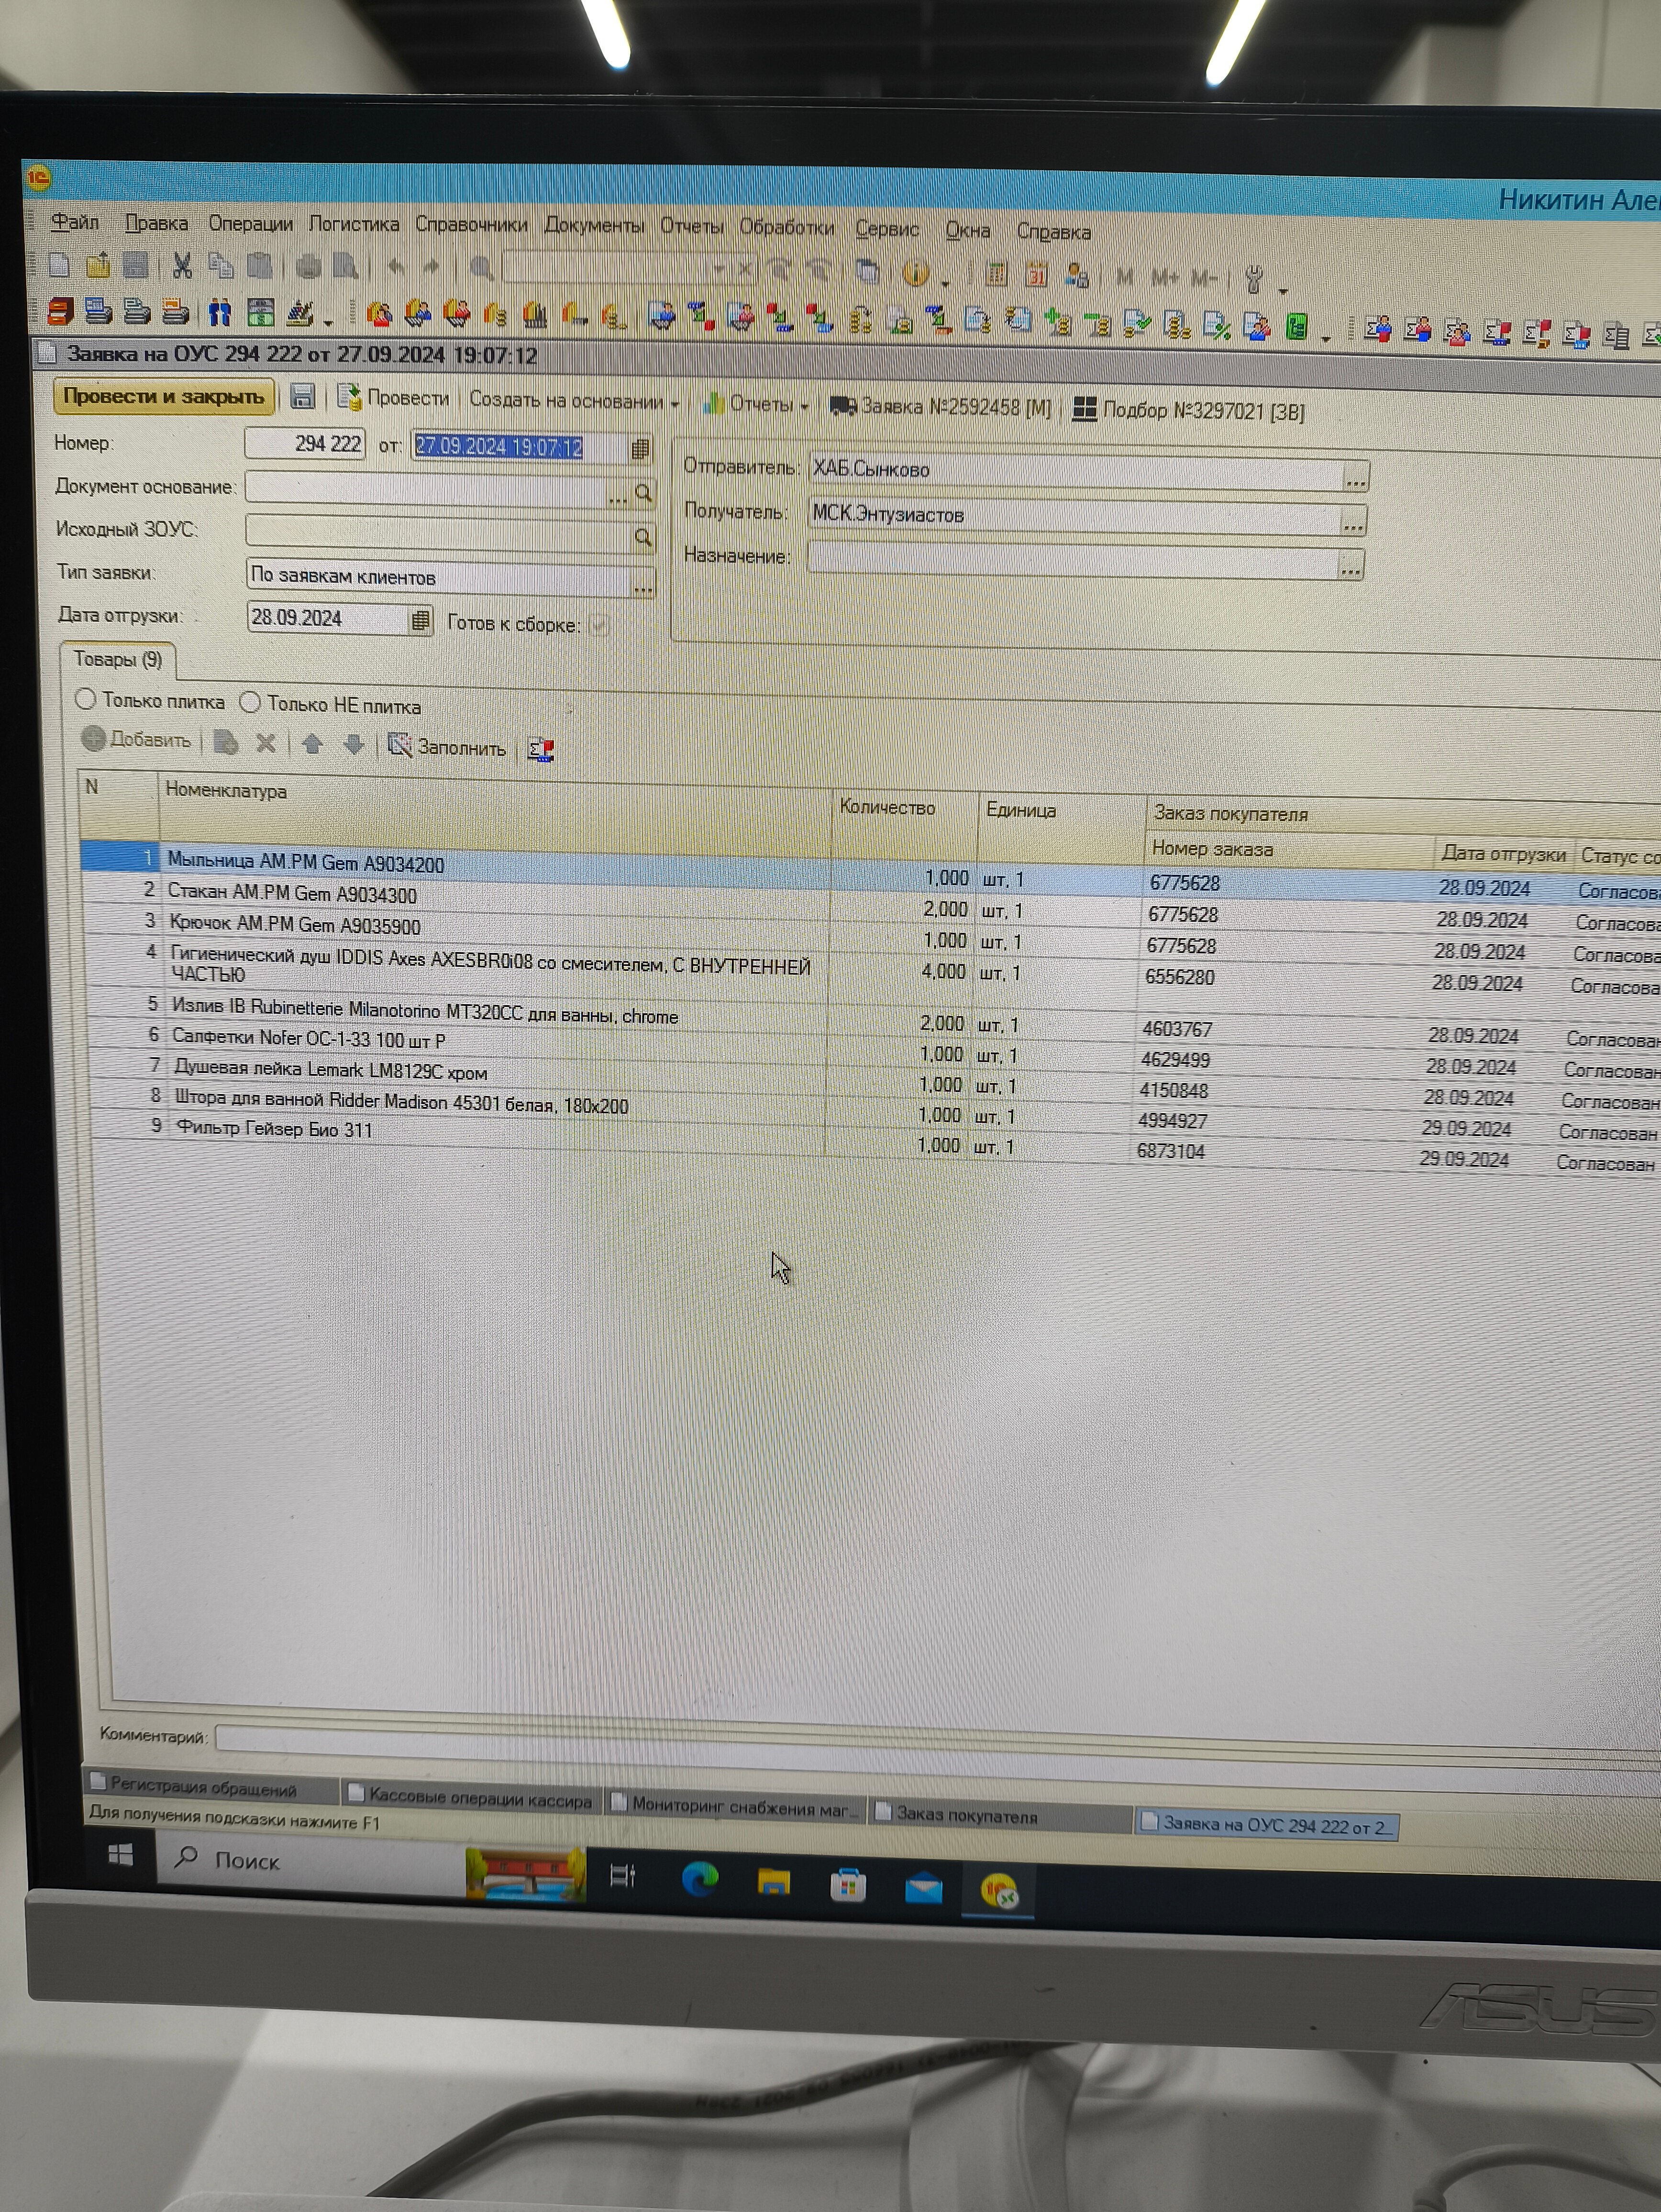Screen dimensions: 1661x2212
Task: Click the calendar icon next to document date
Action: [641, 449]
